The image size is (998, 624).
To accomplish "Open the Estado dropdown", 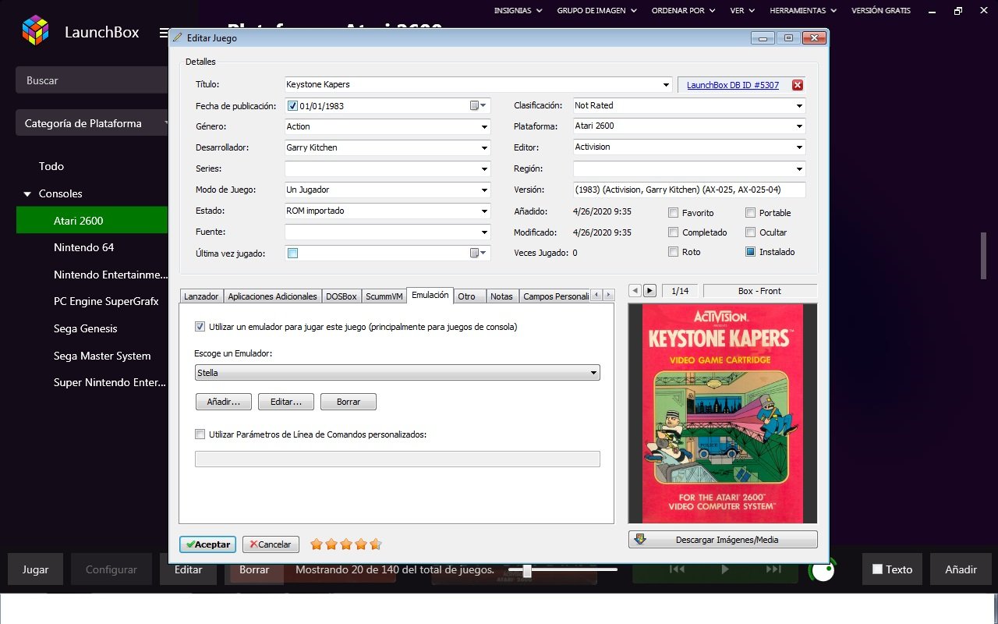I will [484, 211].
